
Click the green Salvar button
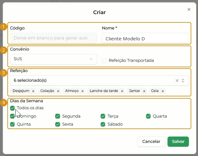pos(178,142)
